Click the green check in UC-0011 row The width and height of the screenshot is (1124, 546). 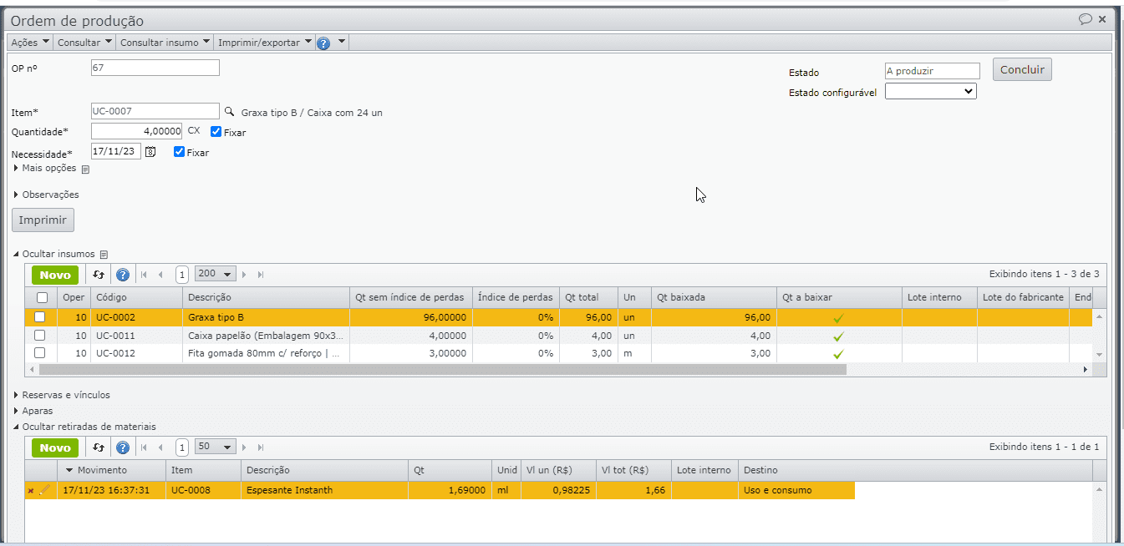pyautogui.click(x=838, y=336)
